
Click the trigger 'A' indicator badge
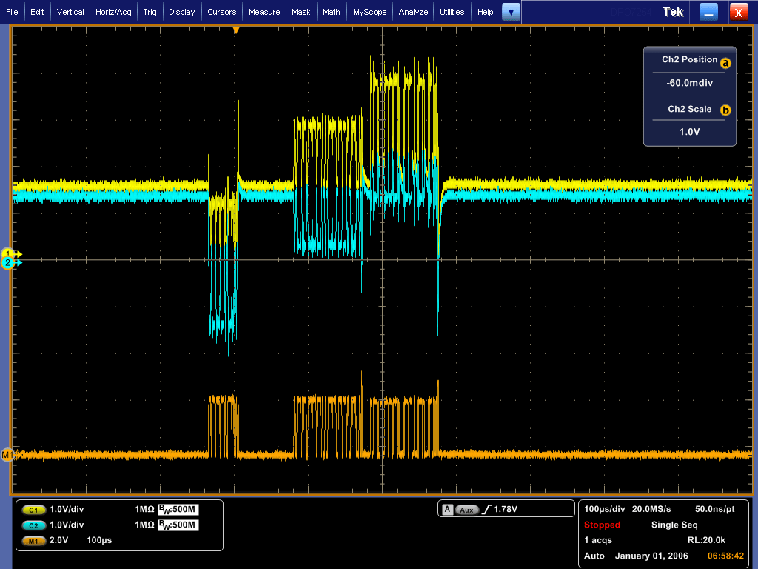[447, 510]
